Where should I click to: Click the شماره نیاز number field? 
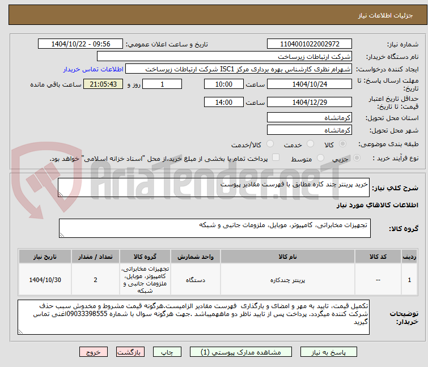pyautogui.click(x=310, y=44)
